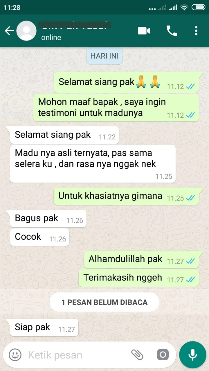The width and height of the screenshot is (209, 371).
Task: Open the attachment paperclip menu
Action: point(137,354)
